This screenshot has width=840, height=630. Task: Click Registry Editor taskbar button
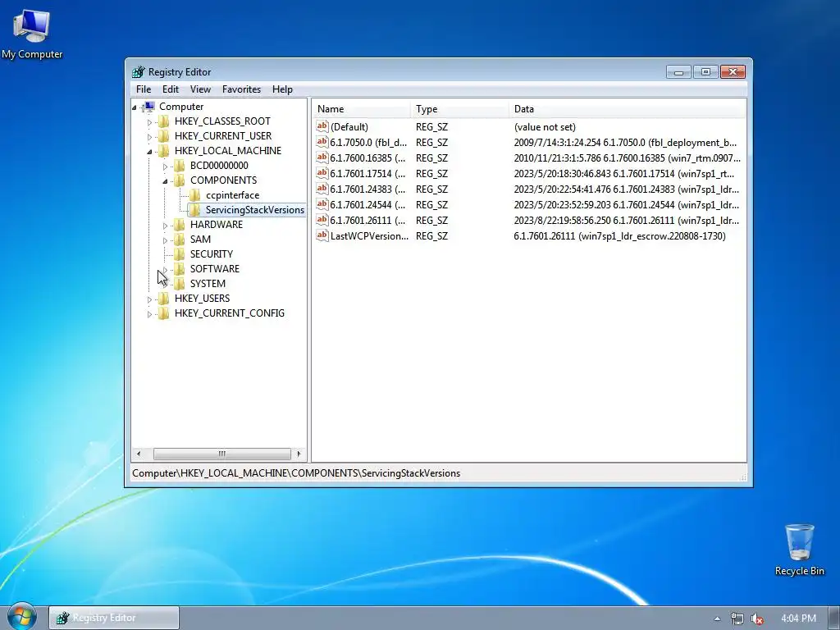(x=113, y=618)
